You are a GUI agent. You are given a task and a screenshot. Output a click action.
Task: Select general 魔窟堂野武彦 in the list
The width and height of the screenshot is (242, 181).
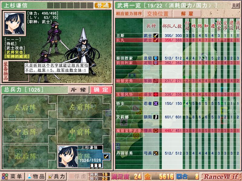point(178,131)
